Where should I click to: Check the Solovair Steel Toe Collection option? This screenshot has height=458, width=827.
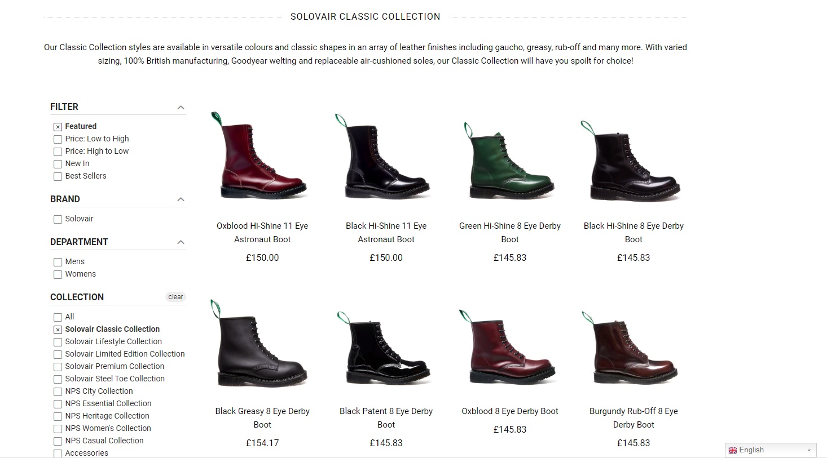coord(58,379)
